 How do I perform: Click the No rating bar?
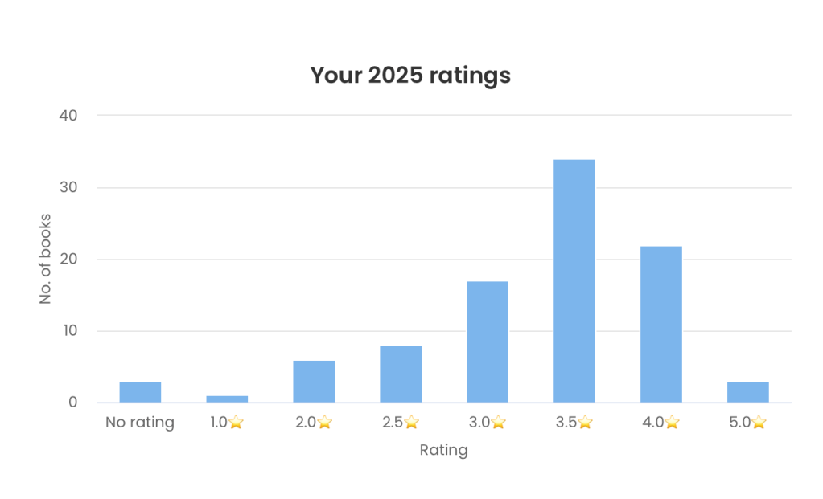pyautogui.click(x=140, y=392)
